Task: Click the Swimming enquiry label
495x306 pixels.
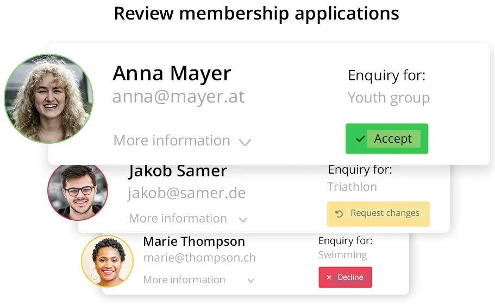Action: click(x=342, y=255)
